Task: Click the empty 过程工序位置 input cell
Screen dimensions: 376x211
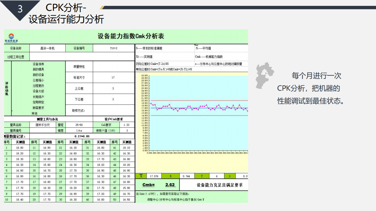Action: tap(82, 57)
